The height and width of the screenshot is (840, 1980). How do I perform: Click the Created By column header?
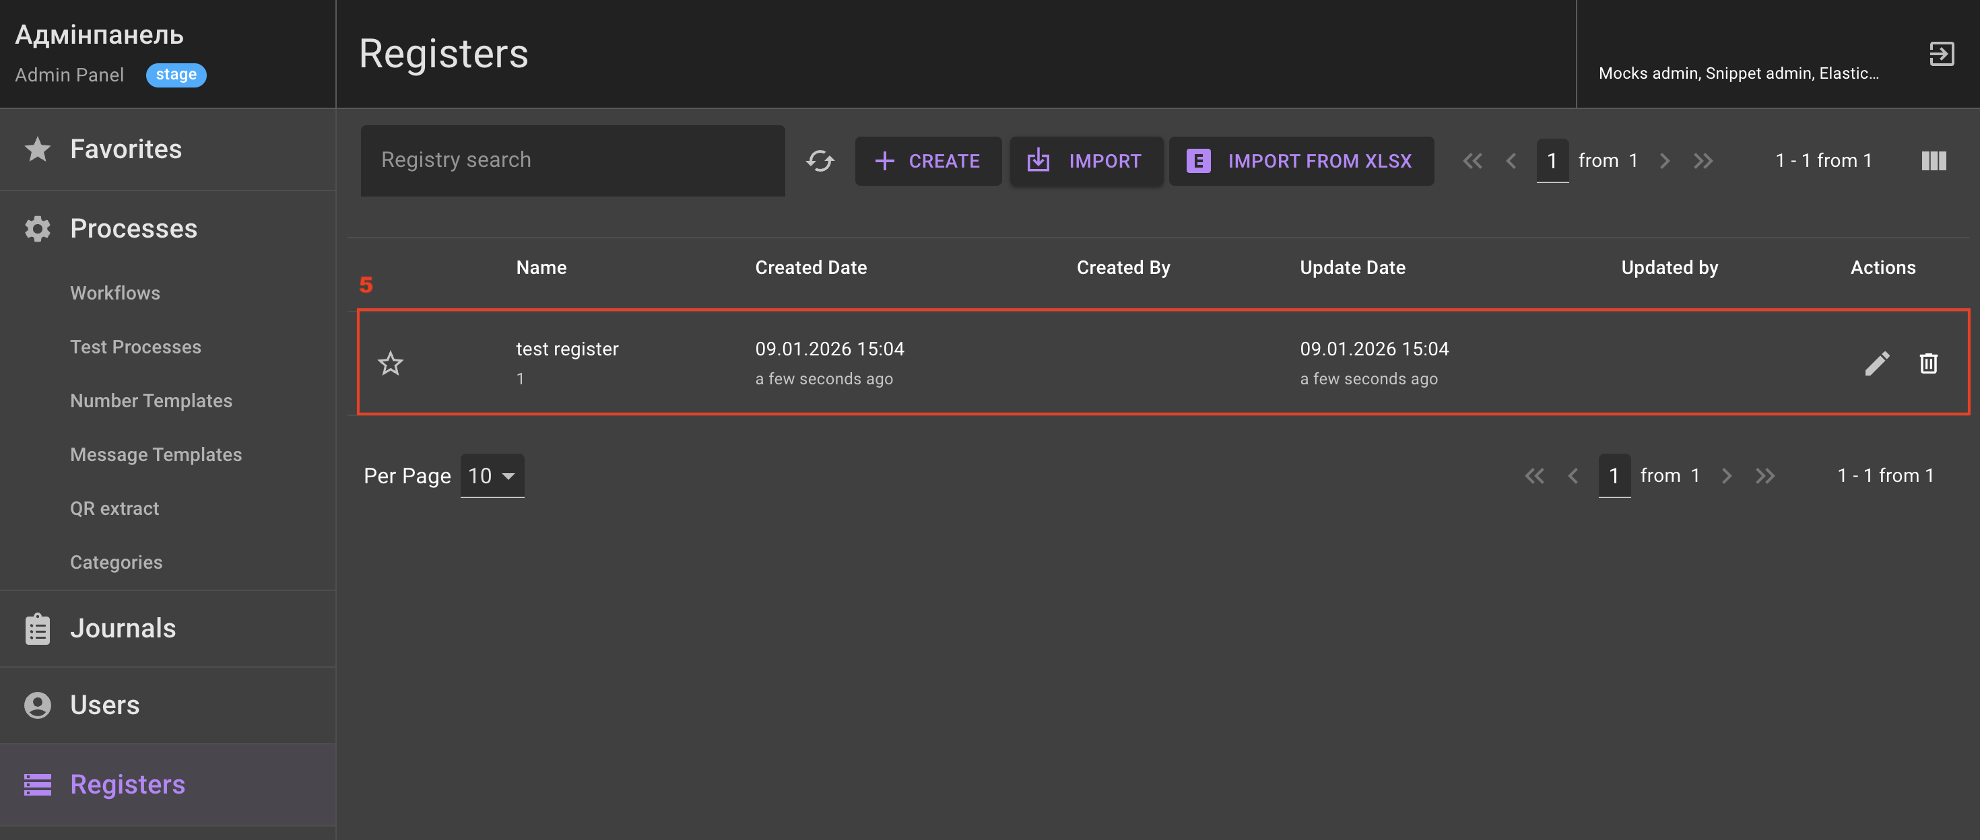click(x=1123, y=267)
